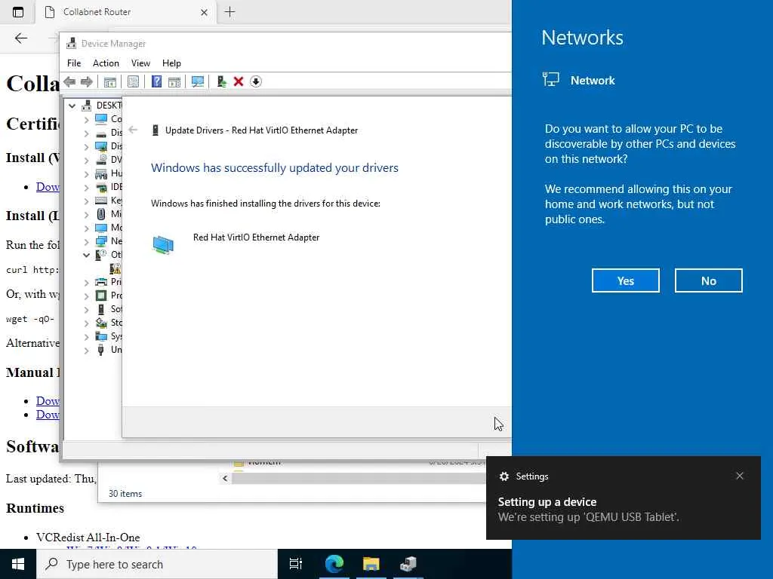Click the Settings gear in the notification
Image resolution: width=773 pixels, height=579 pixels.
(504, 476)
